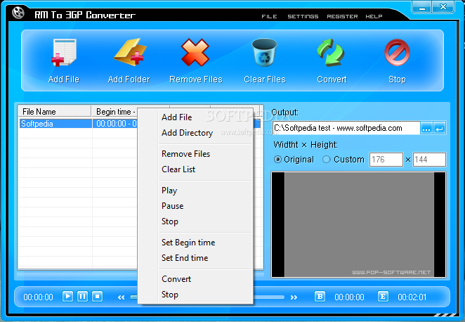Choose Stop below Pause in context menu

pos(196,221)
